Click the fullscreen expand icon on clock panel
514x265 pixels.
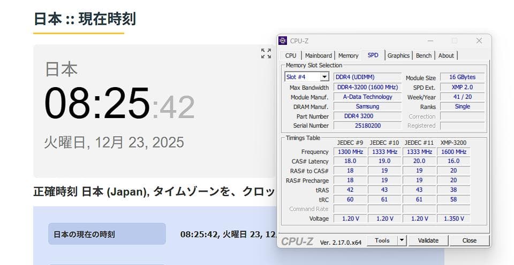(266, 53)
